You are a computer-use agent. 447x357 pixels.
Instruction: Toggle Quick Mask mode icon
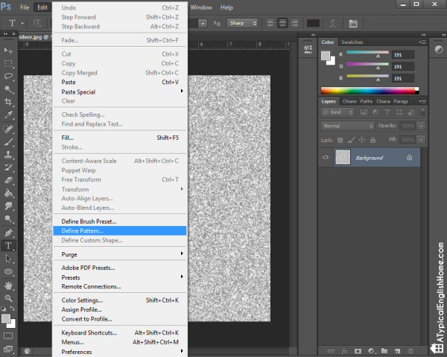click(x=8, y=335)
